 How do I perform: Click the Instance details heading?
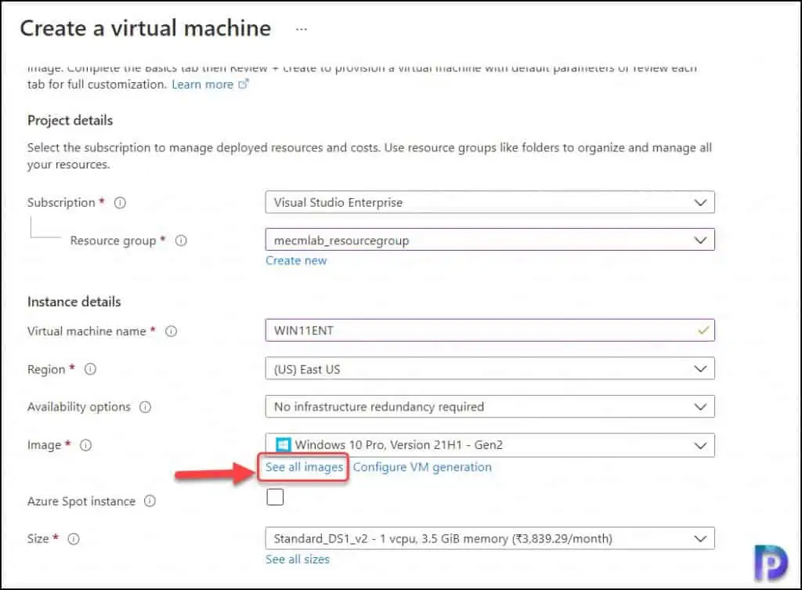point(74,302)
